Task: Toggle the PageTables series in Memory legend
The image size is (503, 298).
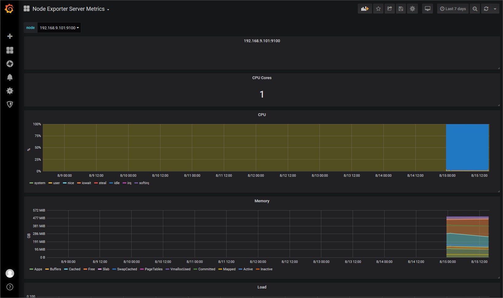Action: [151, 269]
